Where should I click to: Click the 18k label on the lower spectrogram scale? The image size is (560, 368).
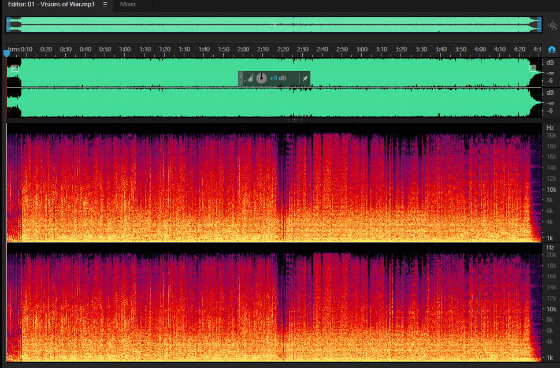(x=551, y=266)
